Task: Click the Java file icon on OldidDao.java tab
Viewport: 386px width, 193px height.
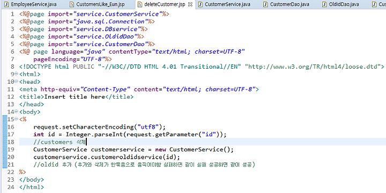Action: click(325, 4)
